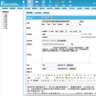
Task: Toggle the 粗体 (bold) title checkbox
Action: (x=47, y=24)
